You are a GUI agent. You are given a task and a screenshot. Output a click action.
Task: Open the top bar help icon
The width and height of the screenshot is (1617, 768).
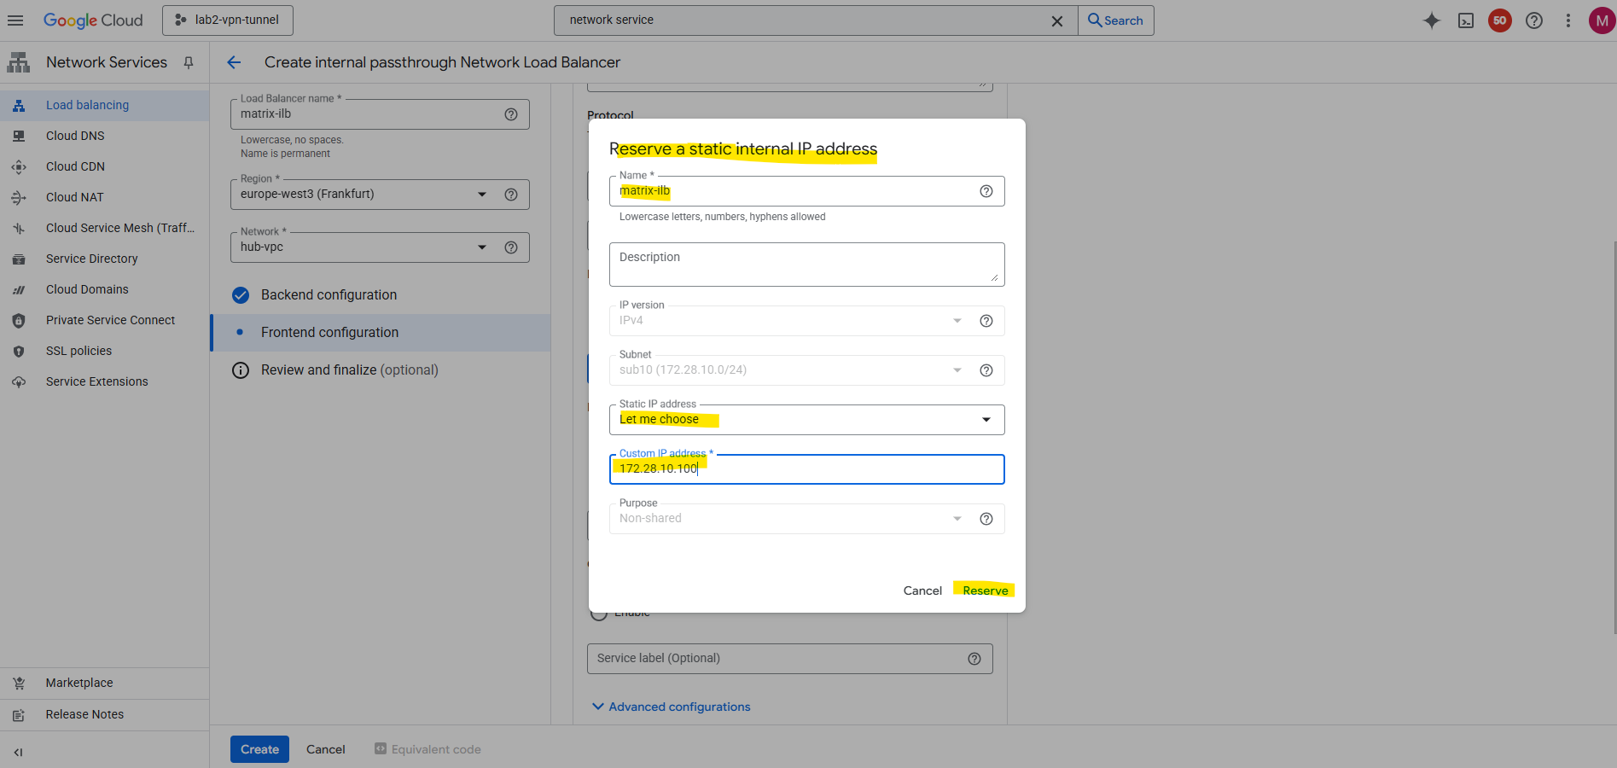pos(1533,20)
